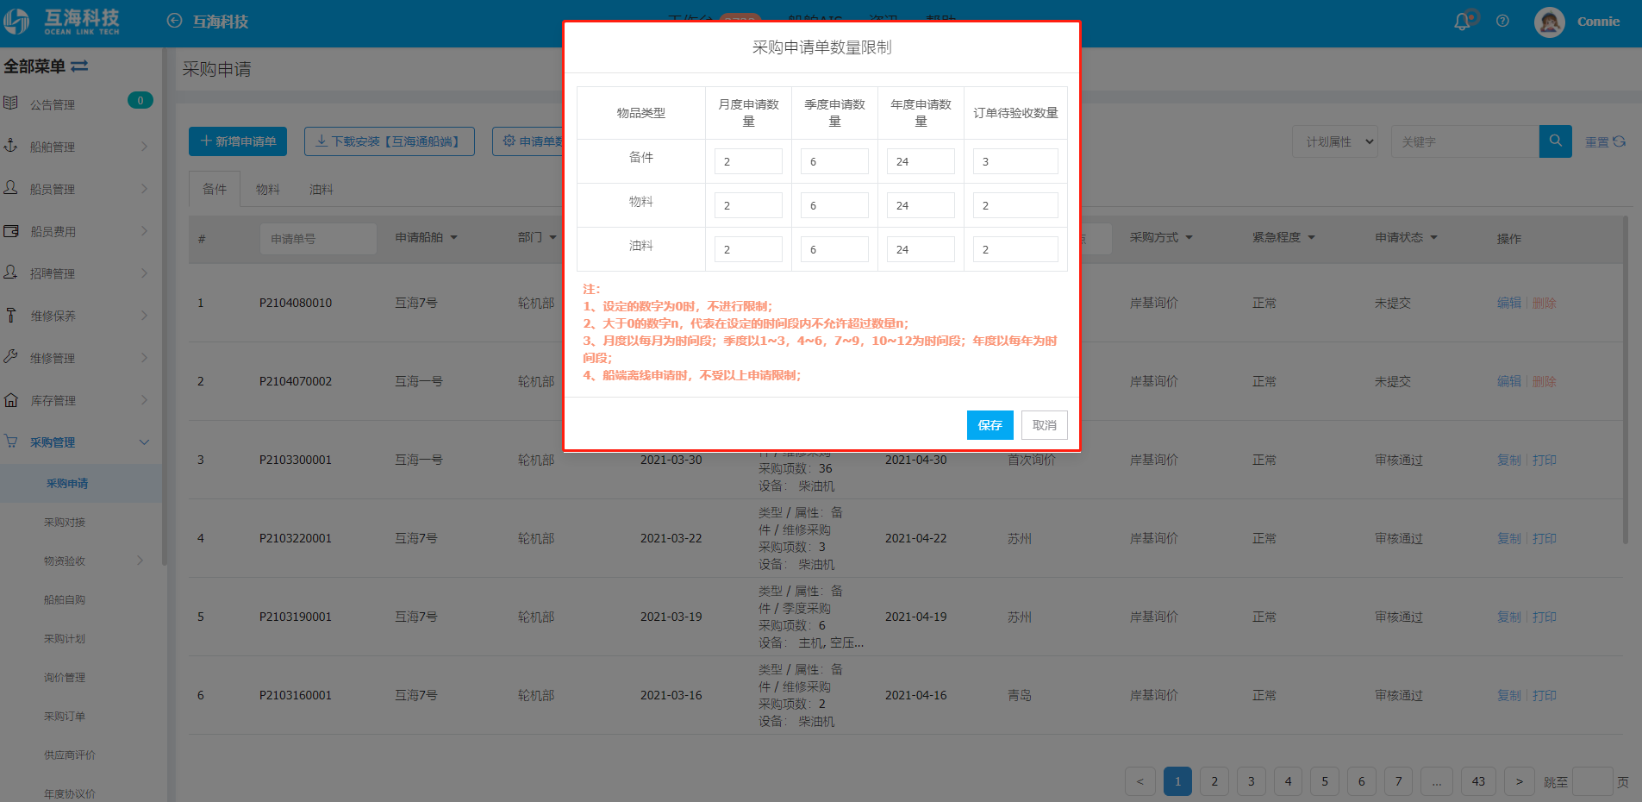Expand the 物资验收 submenu chevron
Viewport: 1642px width, 802px height.
pyautogui.click(x=140, y=561)
